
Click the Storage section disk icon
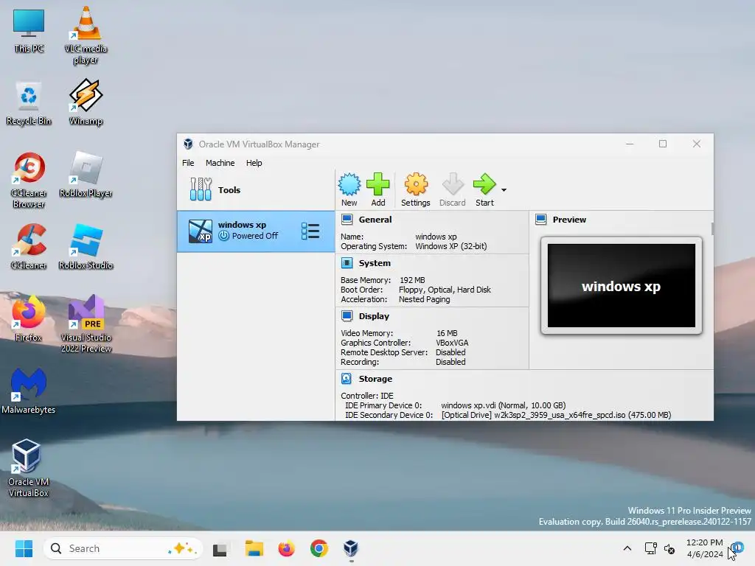[347, 379]
